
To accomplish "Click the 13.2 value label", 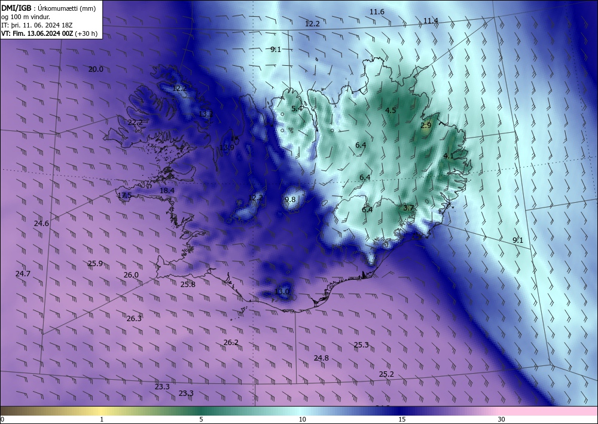I will coord(206,114).
